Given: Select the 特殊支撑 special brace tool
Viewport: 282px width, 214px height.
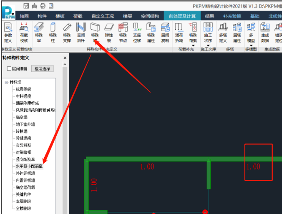Looking at the screenshot, I should tap(67, 33).
